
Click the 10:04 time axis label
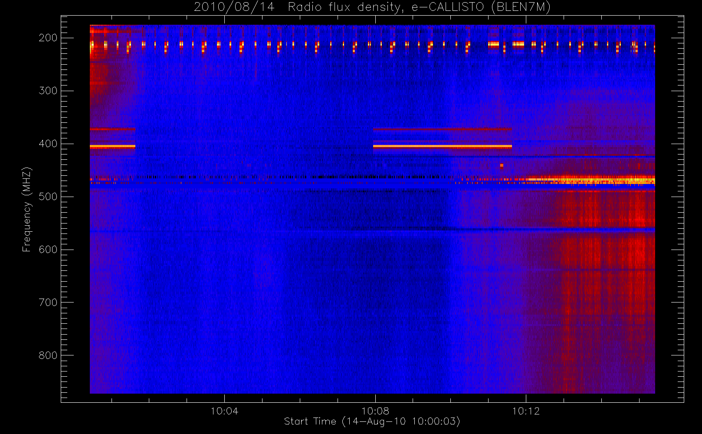(224, 411)
